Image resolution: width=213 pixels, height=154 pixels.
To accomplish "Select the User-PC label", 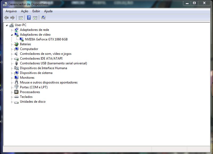I will pos(21,25).
